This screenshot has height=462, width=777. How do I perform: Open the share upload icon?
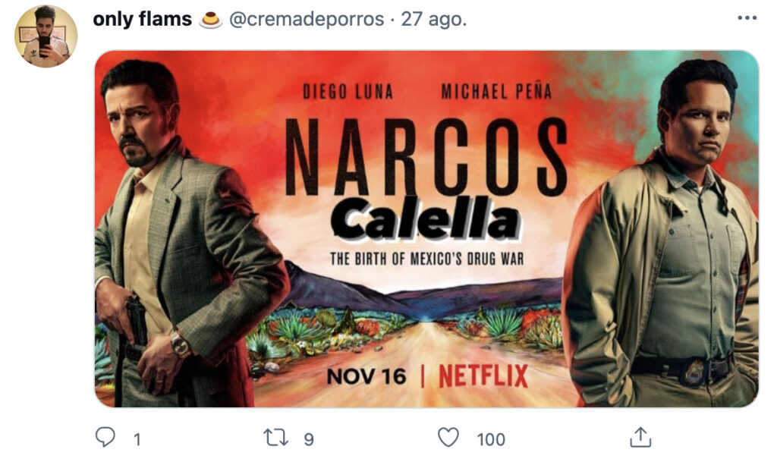(640, 437)
